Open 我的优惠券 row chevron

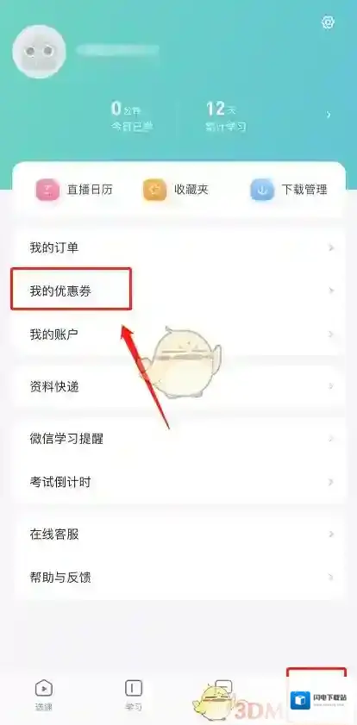(331, 291)
